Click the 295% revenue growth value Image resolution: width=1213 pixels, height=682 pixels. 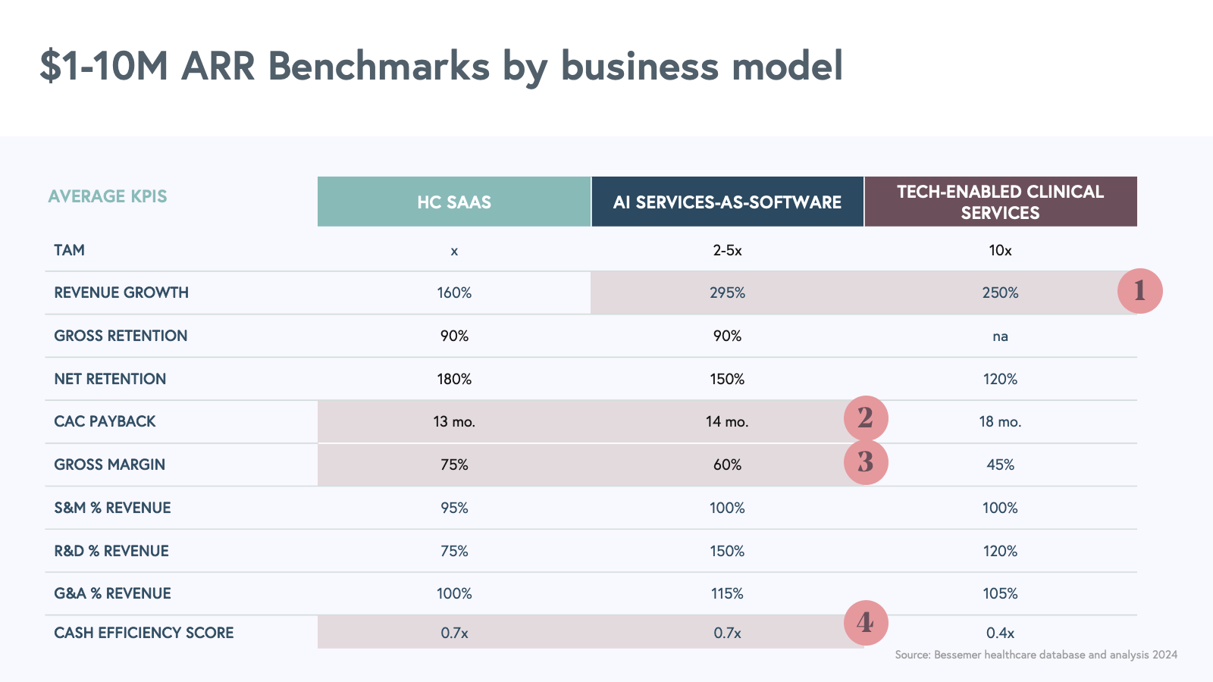(727, 293)
